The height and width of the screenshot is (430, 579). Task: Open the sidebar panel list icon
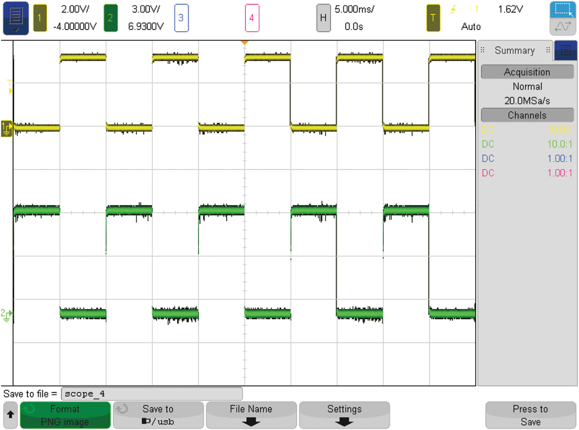[565, 51]
